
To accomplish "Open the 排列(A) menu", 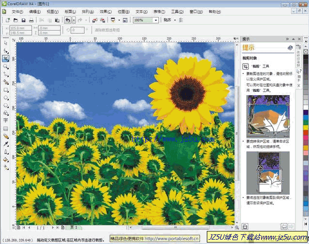I will pyautogui.click(x=88, y=12).
